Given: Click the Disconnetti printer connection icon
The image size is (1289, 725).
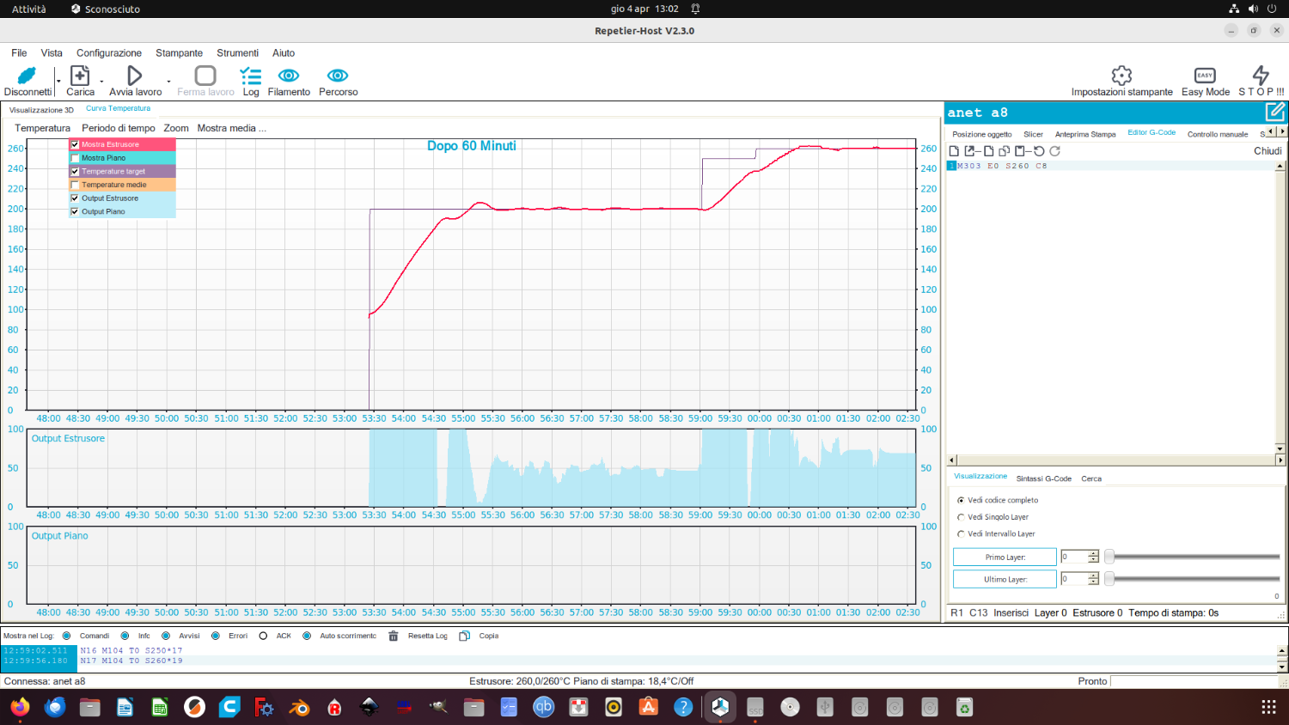Looking at the screenshot, I should [27, 76].
